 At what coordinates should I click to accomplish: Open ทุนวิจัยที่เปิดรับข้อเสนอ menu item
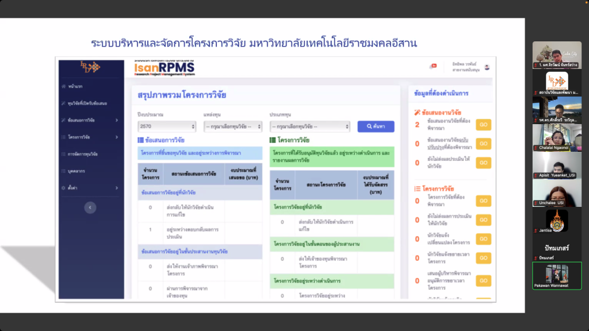87,103
